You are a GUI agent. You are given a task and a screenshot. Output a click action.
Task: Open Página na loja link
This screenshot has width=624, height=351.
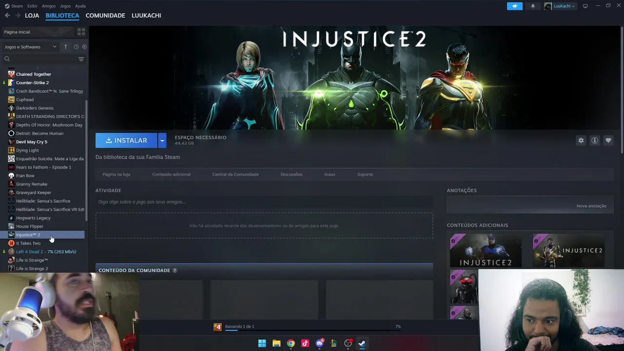[x=116, y=174]
